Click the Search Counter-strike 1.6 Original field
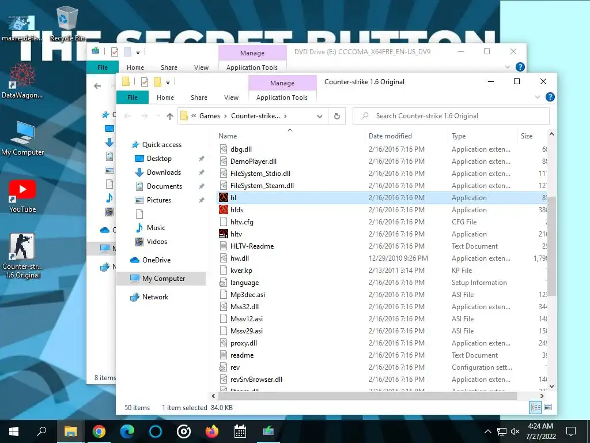The width and height of the screenshot is (590, 443). tap(451, 116)
